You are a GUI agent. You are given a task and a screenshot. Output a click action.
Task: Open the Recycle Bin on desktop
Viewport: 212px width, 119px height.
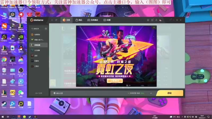pos(4,71)
